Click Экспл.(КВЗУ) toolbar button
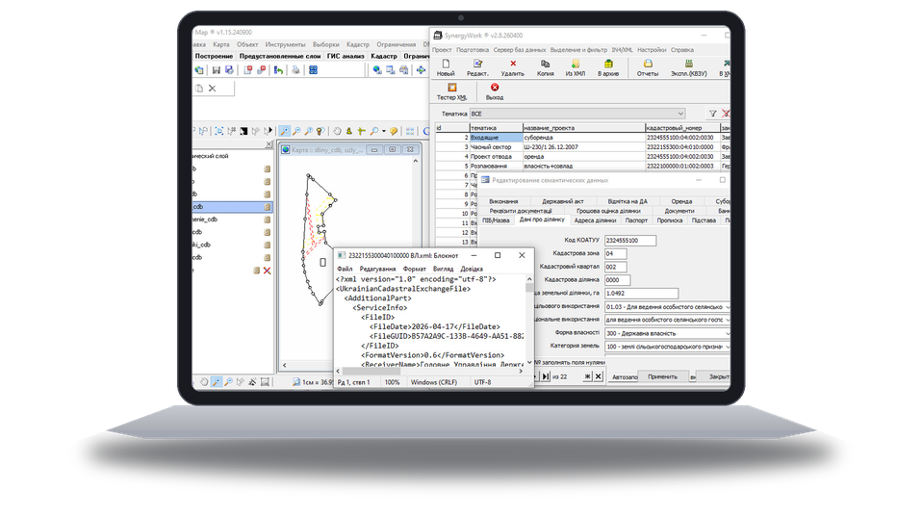The height and width of the screenshot is (517, 922). (688, 67)
